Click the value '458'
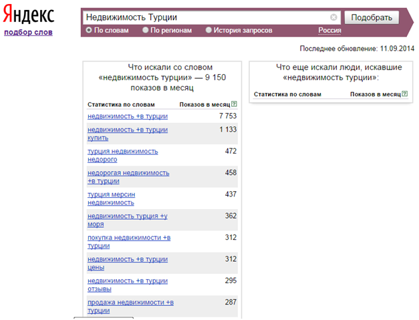The width and height of the screenshot is (419, 320). 231,173
